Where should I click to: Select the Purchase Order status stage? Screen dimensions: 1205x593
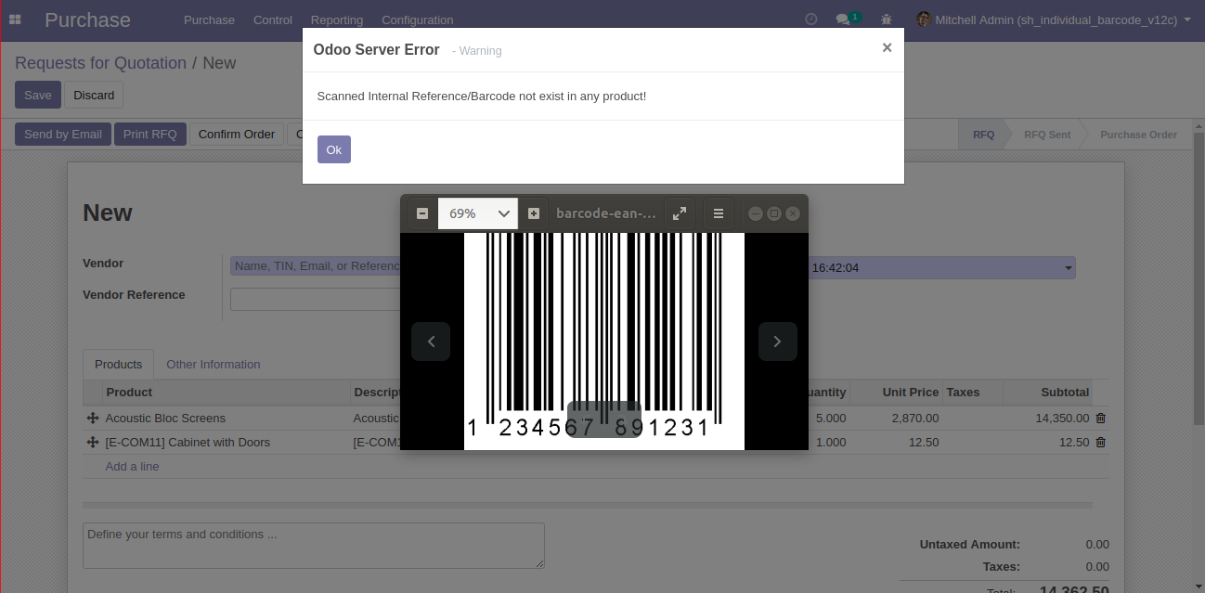click(x=1138, y=135)
